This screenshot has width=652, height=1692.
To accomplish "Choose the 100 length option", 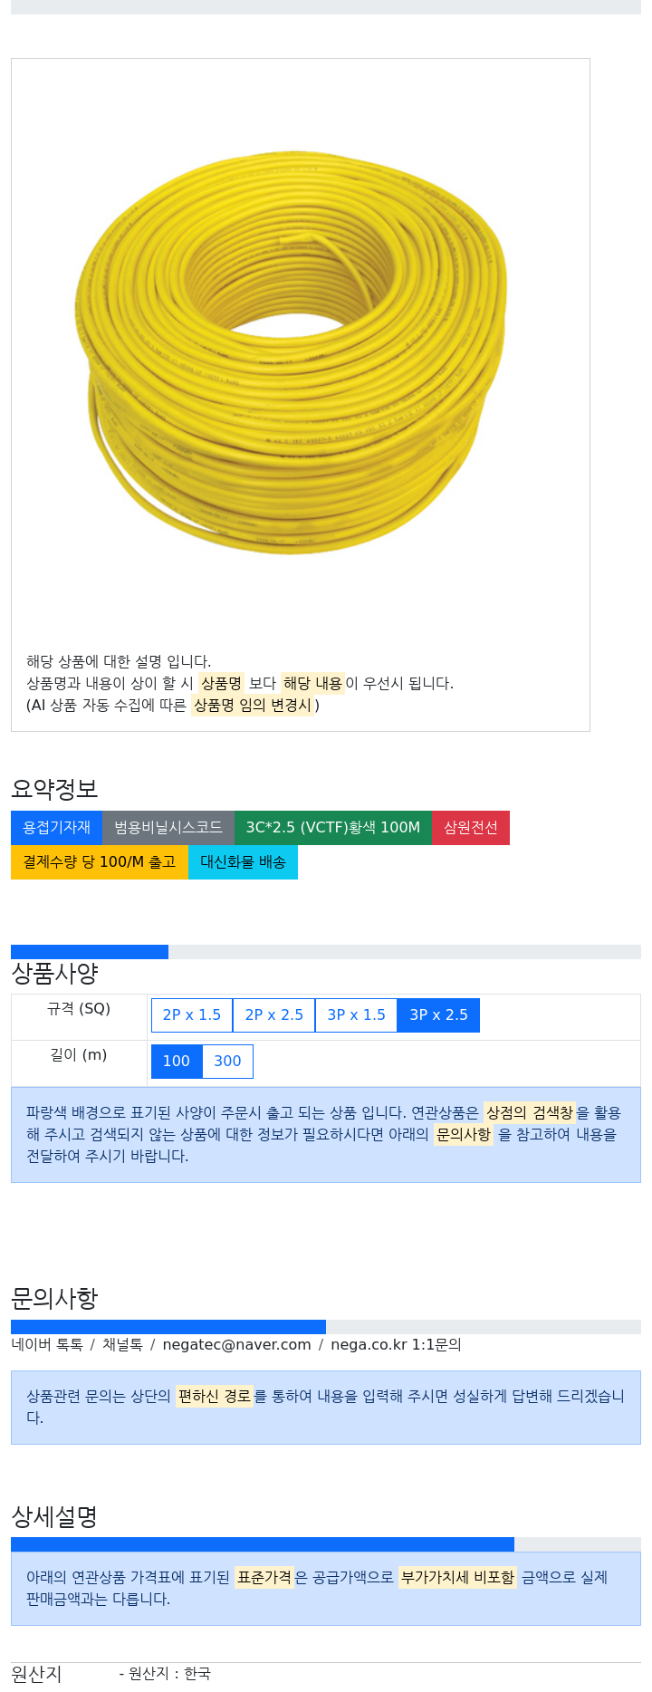I will click(x=177, y=1062).
